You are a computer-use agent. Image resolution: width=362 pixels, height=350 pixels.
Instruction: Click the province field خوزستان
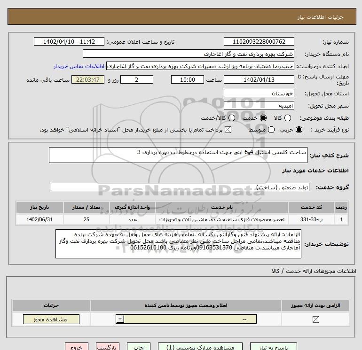coord(259,93)
